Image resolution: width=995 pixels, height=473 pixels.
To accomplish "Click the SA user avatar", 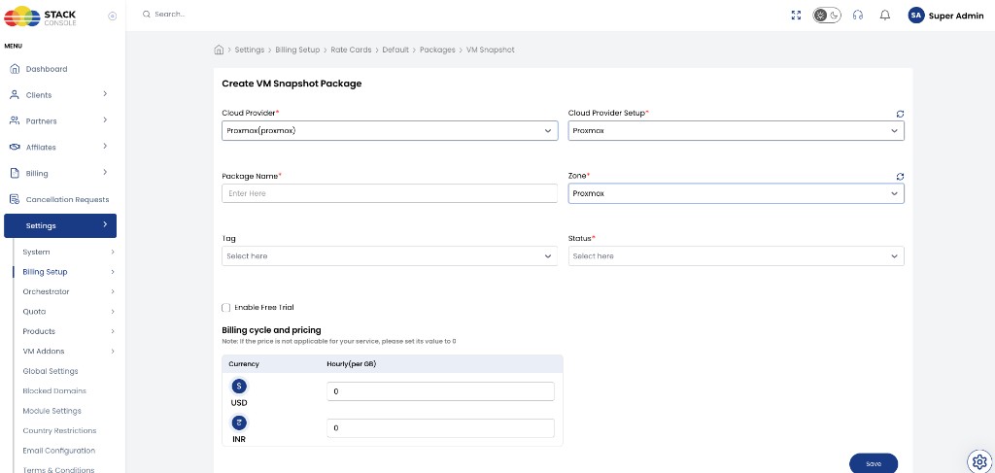I will tap(915, 16).
